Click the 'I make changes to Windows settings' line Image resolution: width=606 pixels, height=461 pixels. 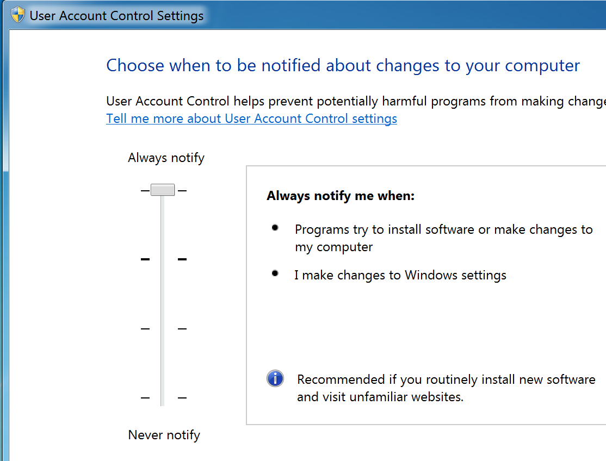coord(400,275)
